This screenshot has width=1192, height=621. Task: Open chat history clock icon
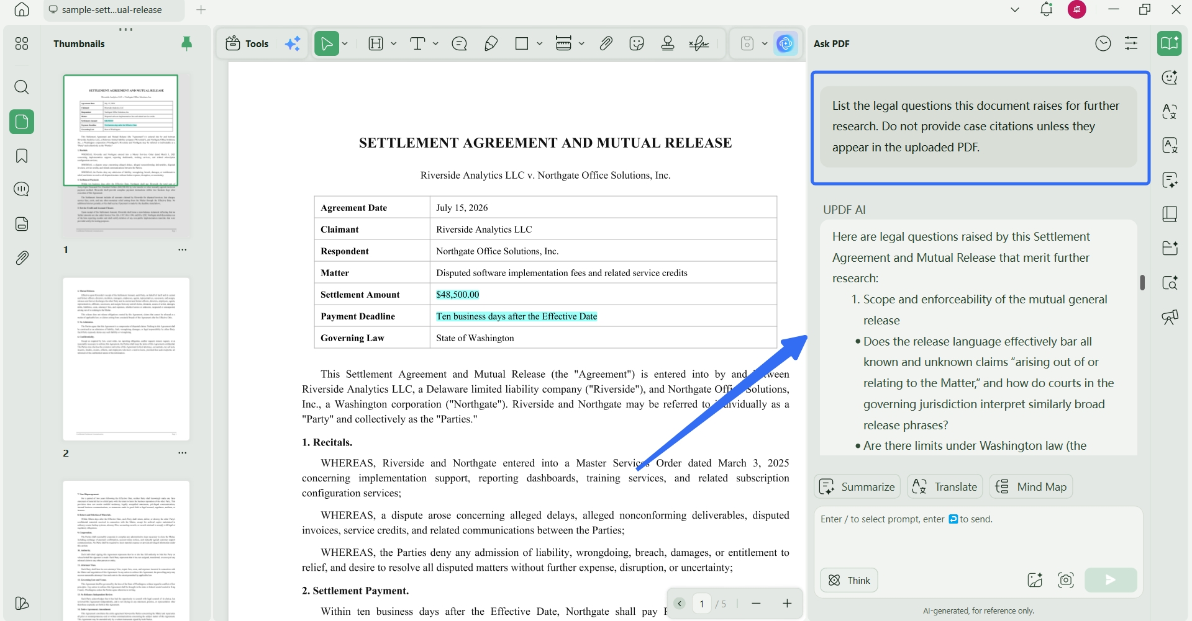(1103, 43)
